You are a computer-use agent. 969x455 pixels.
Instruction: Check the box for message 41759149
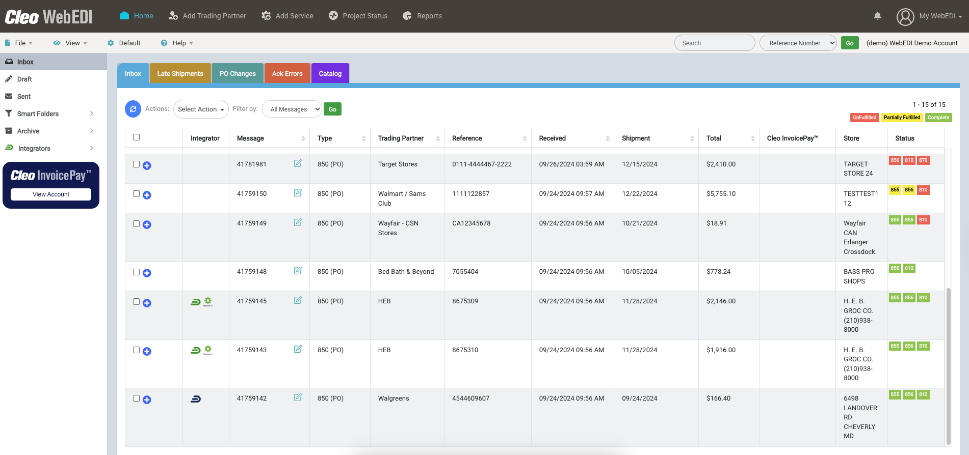[x=136, y=223]
